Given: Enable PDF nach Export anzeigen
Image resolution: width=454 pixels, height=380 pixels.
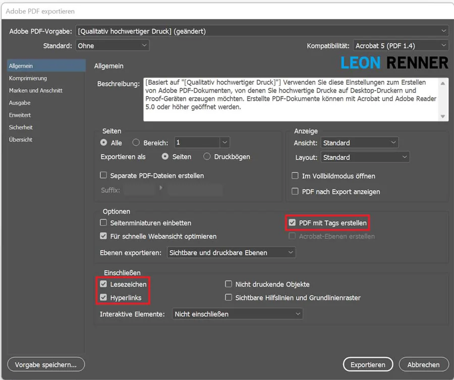Looking at the screenshot, I should click(x=295, y=192).
